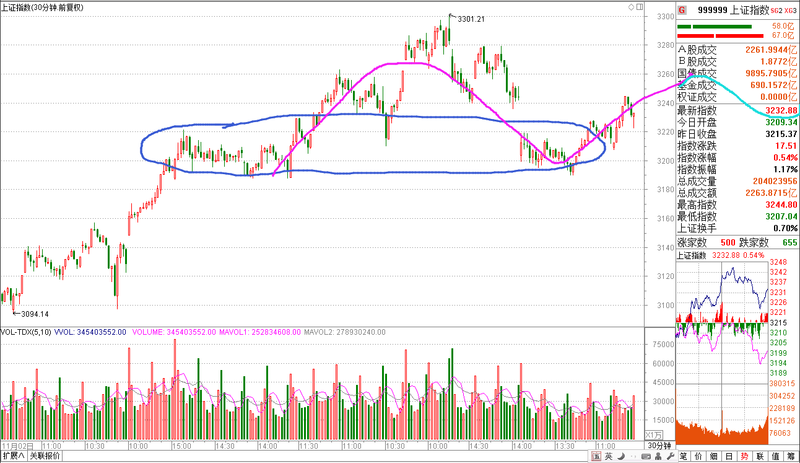Toggle the IME moon half-width icon
Screen dimensions: 800x463
click(622, 457)
